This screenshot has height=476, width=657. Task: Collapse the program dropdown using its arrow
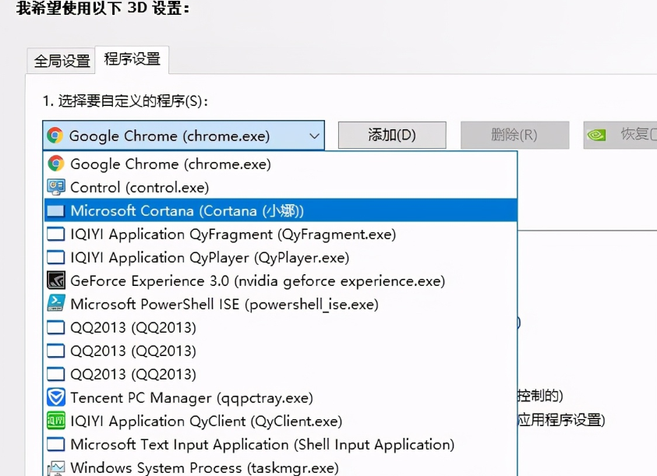pos(314,136)
